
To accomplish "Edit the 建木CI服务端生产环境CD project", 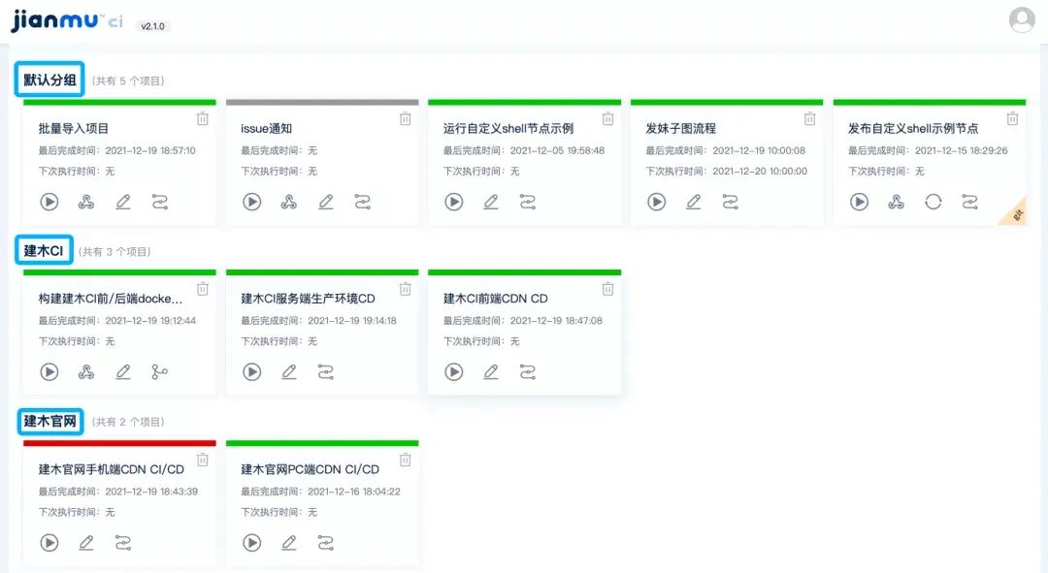I will pyautogui.click(x=289, y=372).
